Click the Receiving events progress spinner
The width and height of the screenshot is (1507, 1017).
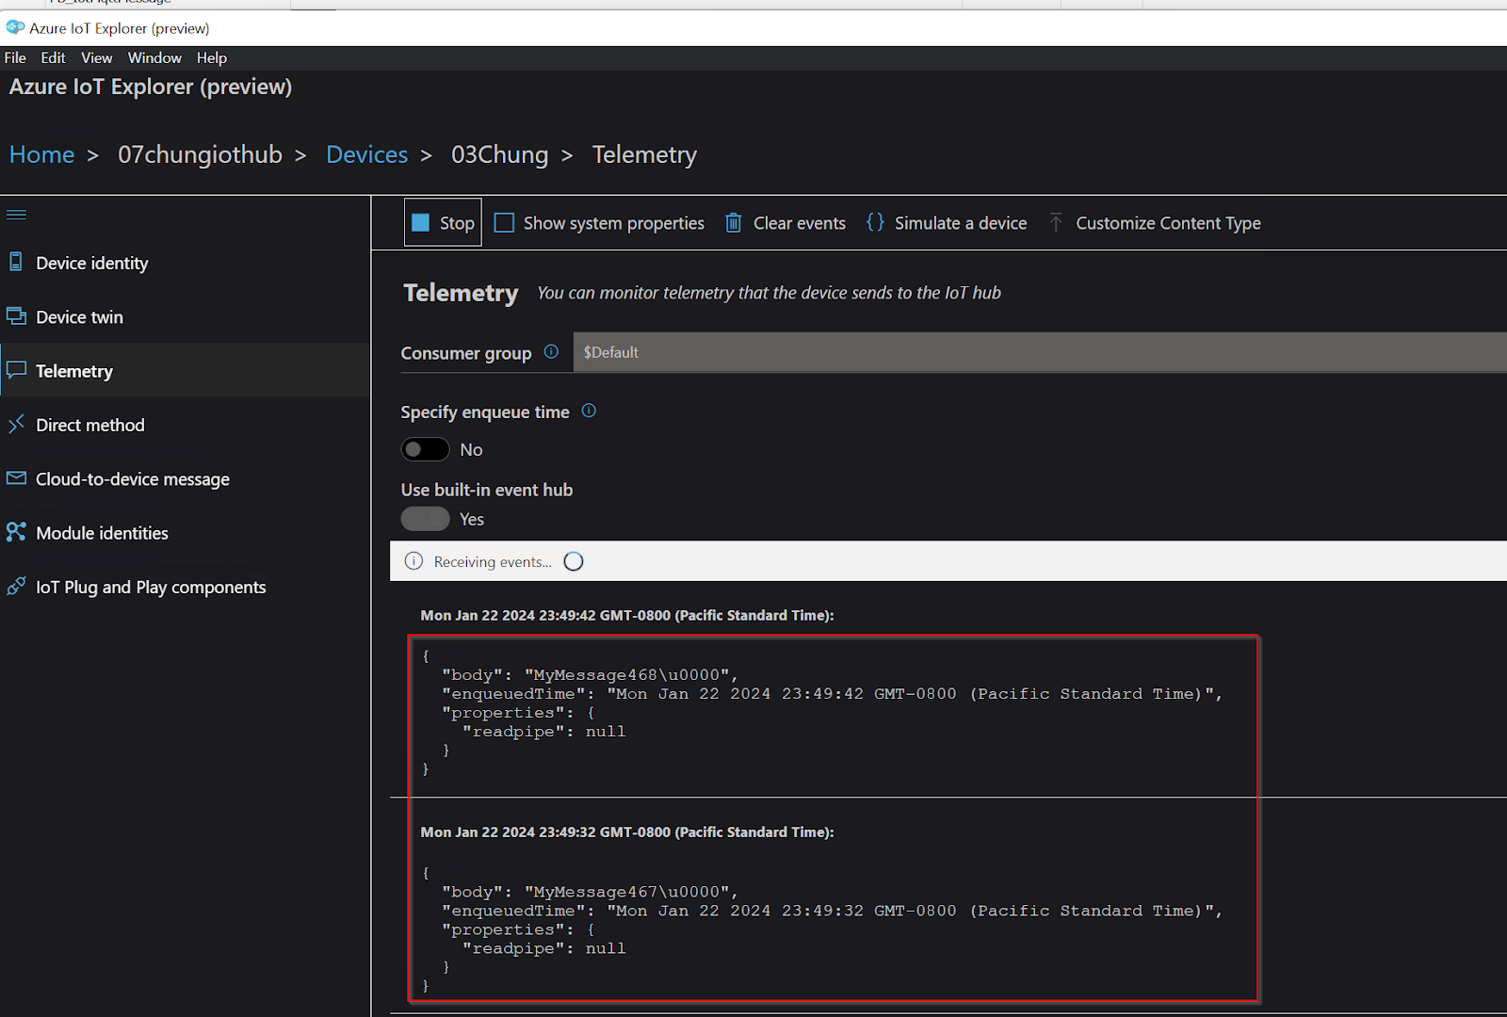pos(574,561)
